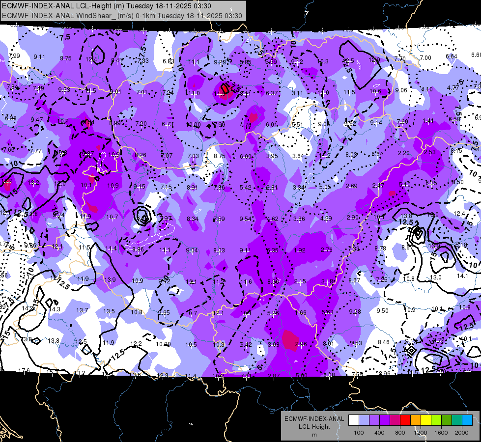
Task: Click the map value '9.15'
Action: (x=139, y=187)
